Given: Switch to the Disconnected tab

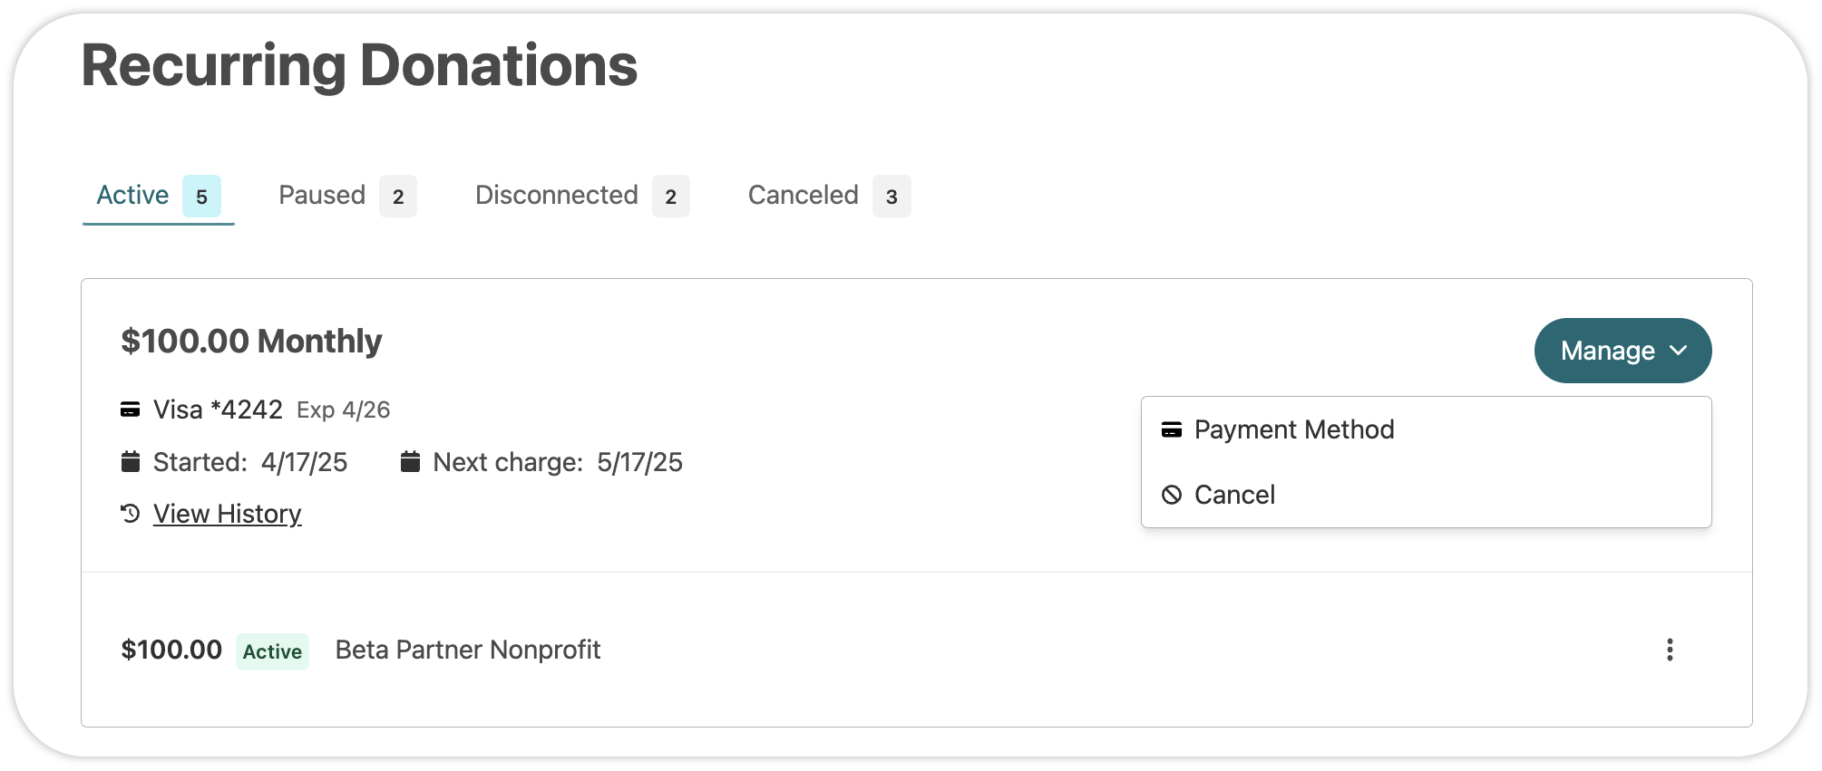Looking at the screenshot, I should [x=581, y=196].
